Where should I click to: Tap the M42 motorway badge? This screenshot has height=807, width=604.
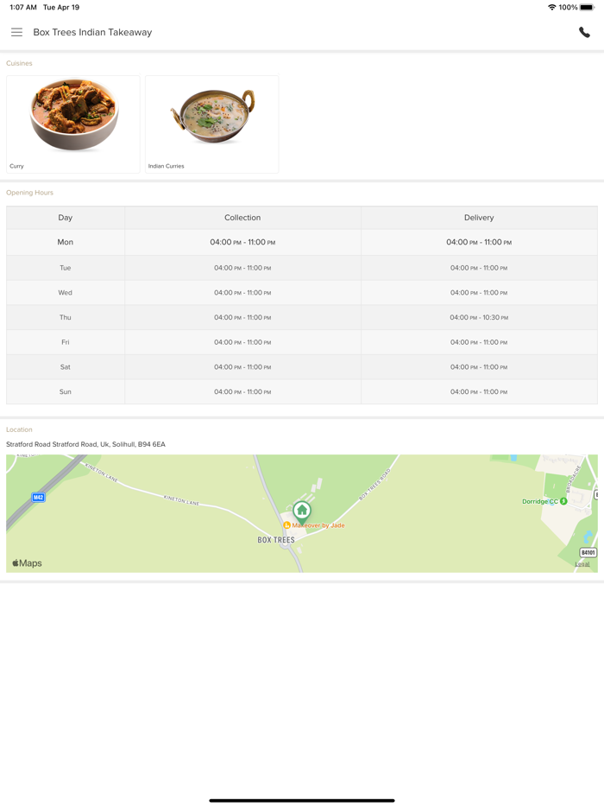38,498
